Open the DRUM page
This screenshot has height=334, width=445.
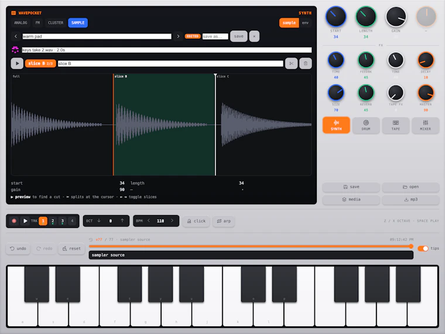366,125
